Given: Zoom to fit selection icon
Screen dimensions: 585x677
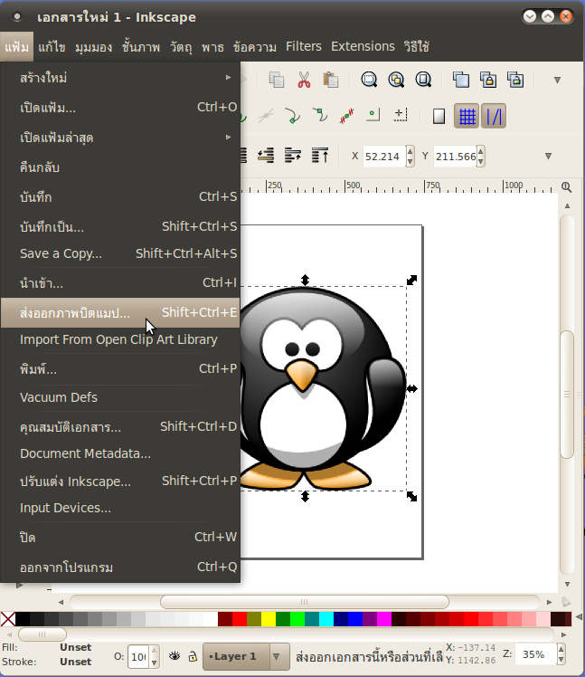Looking at the screenshot, I should 369,80.
